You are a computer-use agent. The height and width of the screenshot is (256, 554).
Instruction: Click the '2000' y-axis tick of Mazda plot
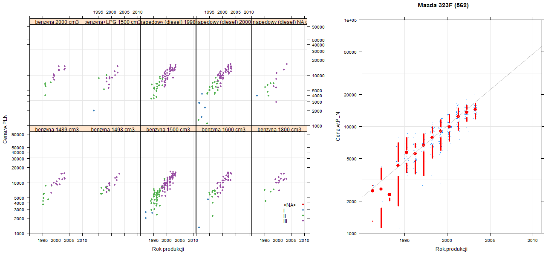pyautogui.click(x=352, y=201)
